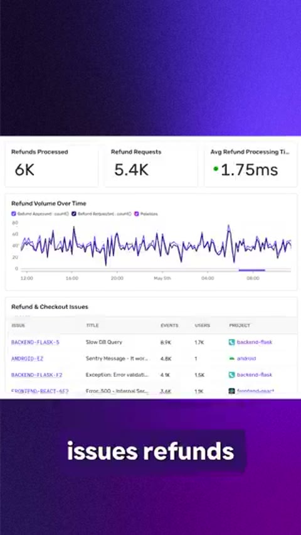Sort by the EVENTS column header
This screenshot has width=301, height=535.
169,325
